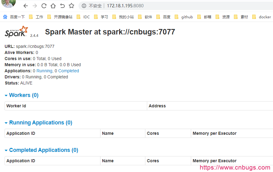The height and width of the screenshot is (172, 273).
Task: Click the browser forward arrow
Action: [35, 6]
